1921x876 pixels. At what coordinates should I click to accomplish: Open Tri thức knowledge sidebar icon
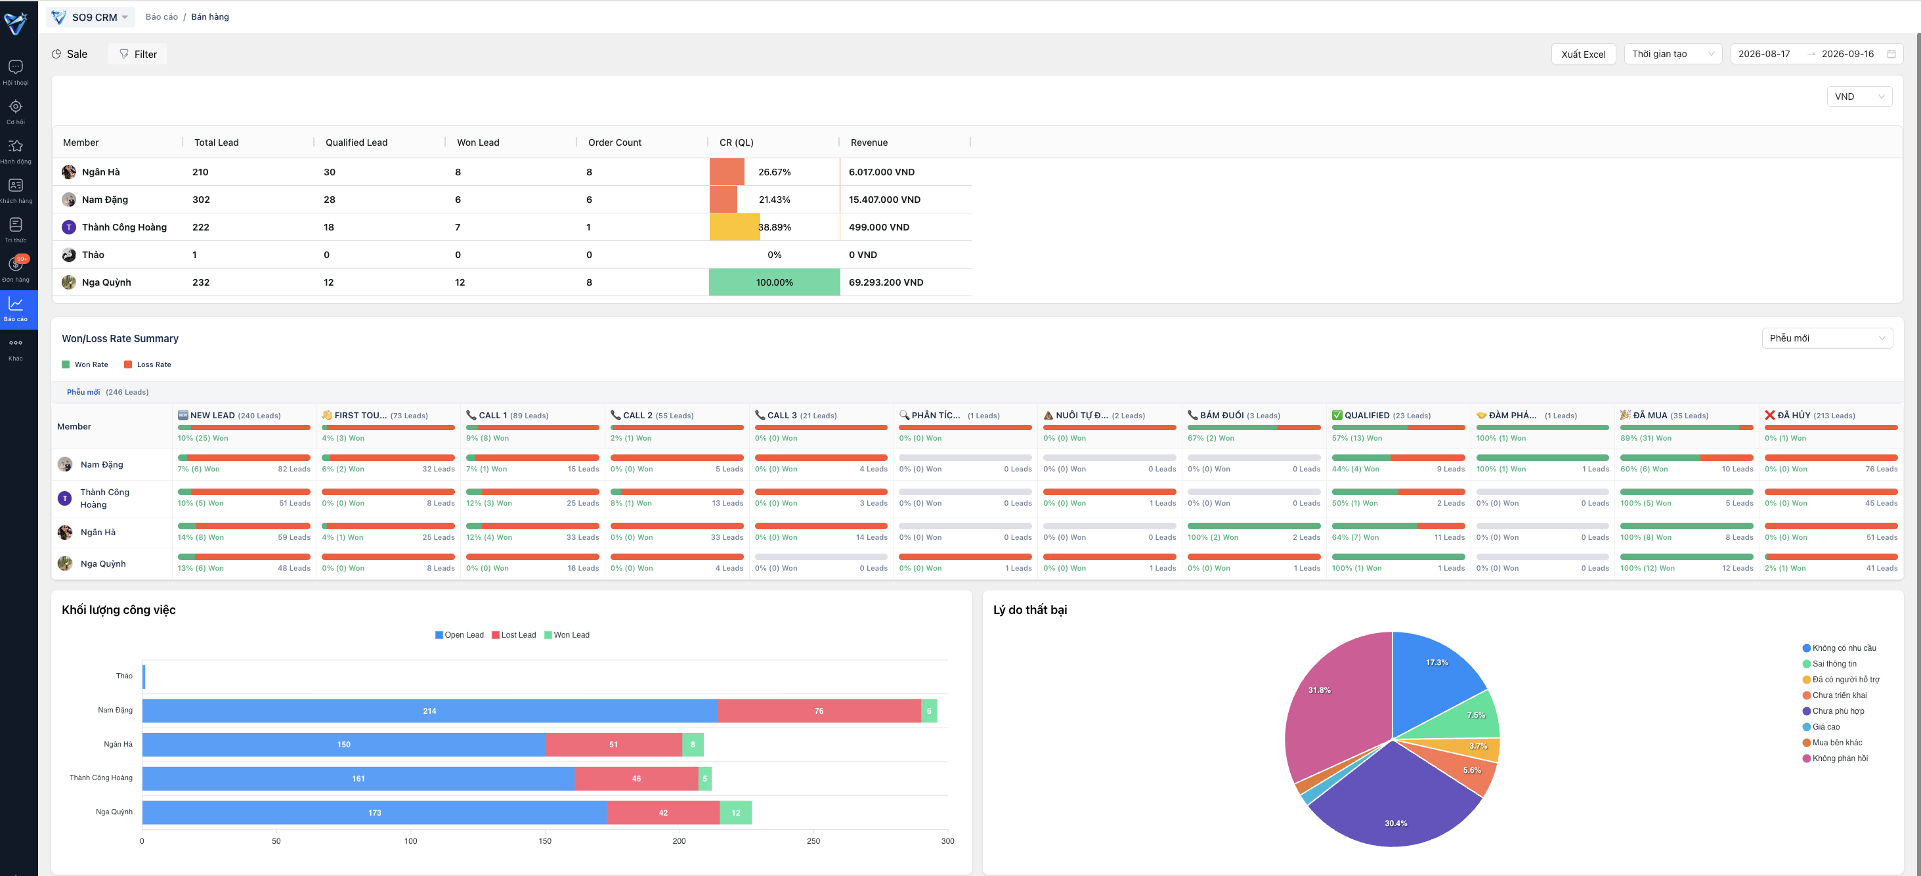tap(16, 230)
